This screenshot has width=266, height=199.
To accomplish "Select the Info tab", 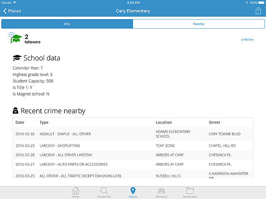I will (67, 24).
